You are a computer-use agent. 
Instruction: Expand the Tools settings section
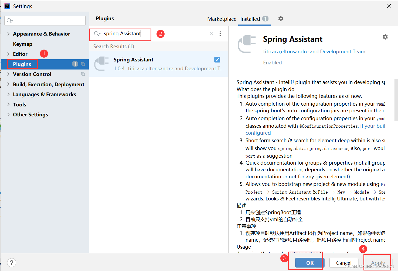click(8, 105)
